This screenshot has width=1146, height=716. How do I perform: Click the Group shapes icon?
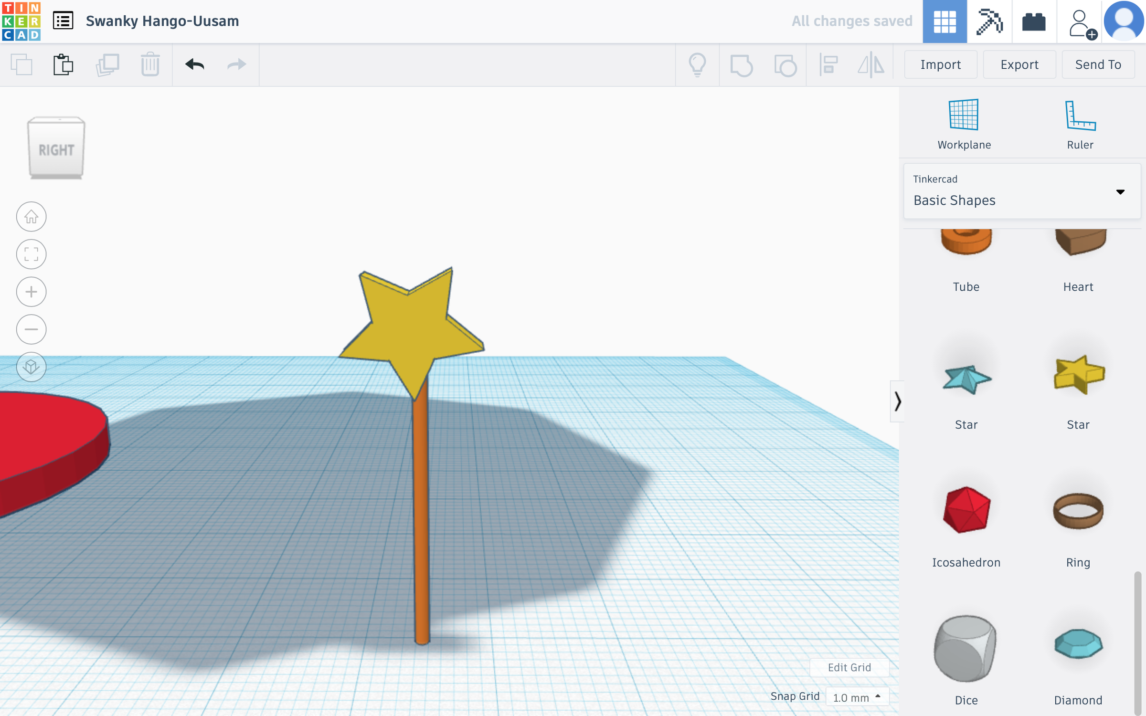click(x=742, y=64)
